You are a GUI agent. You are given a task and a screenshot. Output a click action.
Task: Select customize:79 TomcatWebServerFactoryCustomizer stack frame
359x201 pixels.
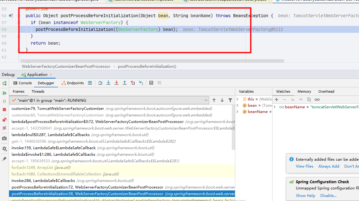[x=58, y=109]
